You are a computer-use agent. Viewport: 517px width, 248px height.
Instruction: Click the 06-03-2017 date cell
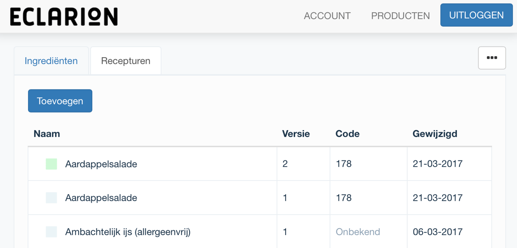click(x=437, y=232)
